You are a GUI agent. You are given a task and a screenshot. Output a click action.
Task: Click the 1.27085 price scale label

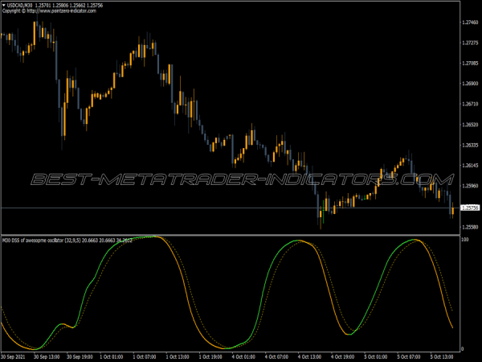coord(470,63)
